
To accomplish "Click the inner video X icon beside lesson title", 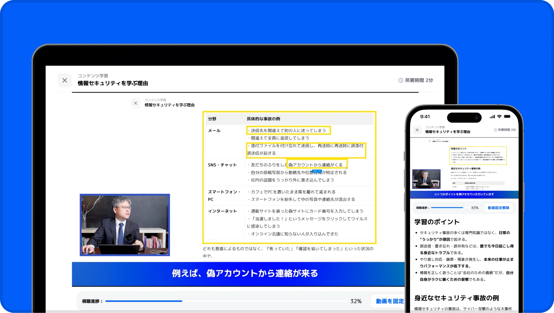I will coord(135,103).
